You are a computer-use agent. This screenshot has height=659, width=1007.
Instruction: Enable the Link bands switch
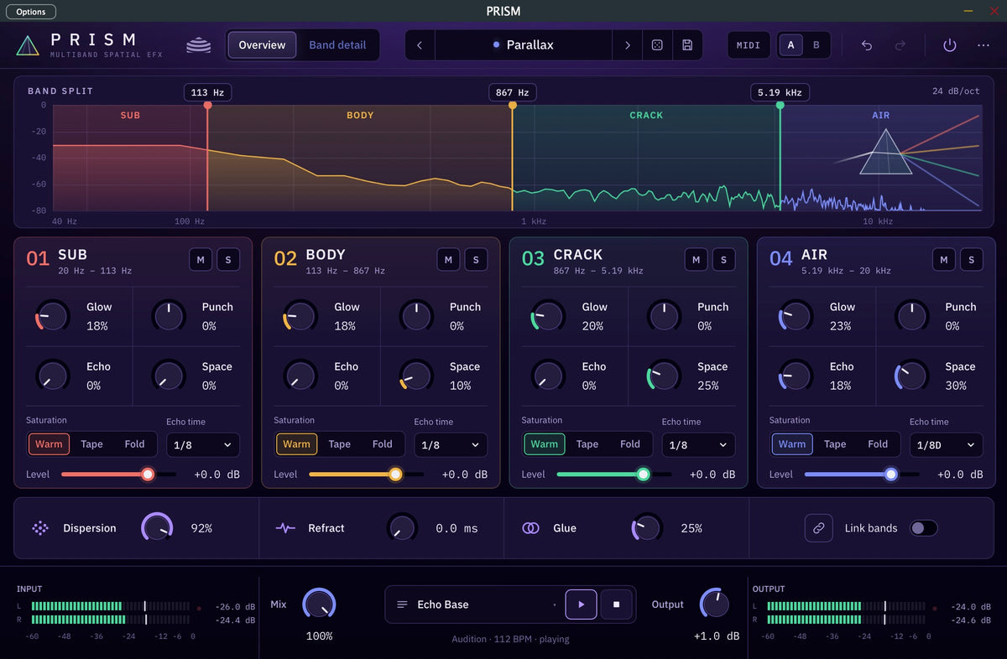click(924, 528)
